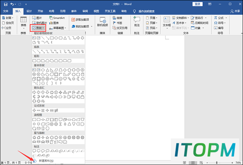This screenshot has height=165, width=243.
Task: Switch to the Review tab
Action: click(85, 11)
